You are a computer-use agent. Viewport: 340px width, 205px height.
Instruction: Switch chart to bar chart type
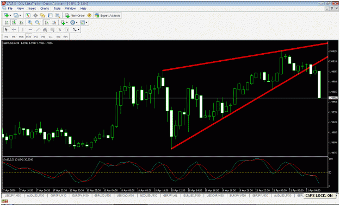7,22
